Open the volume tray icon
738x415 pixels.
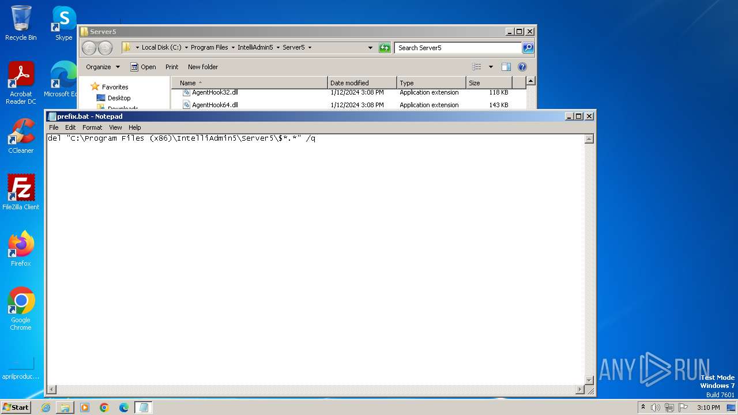tap(656, 408)
